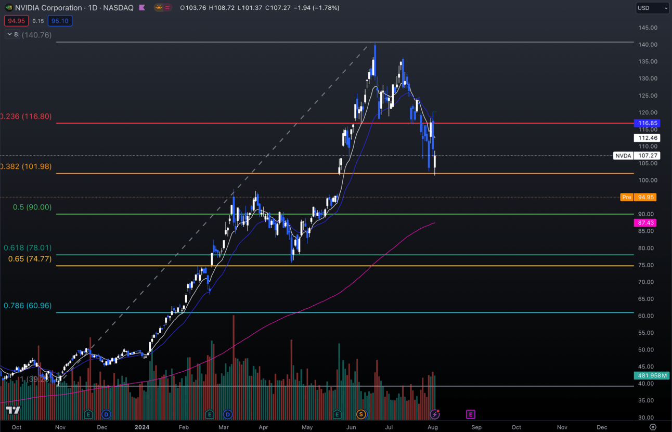The width and height of the screenshot is (672, 432).
Task: Click the Aug label on time axis
Action: (433, 427)
